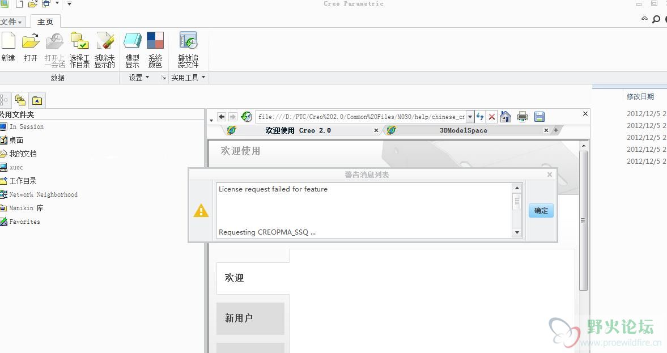Click new document icon in quick access toolbar
This screenshot has width=667, height=353.
[20, 4]
